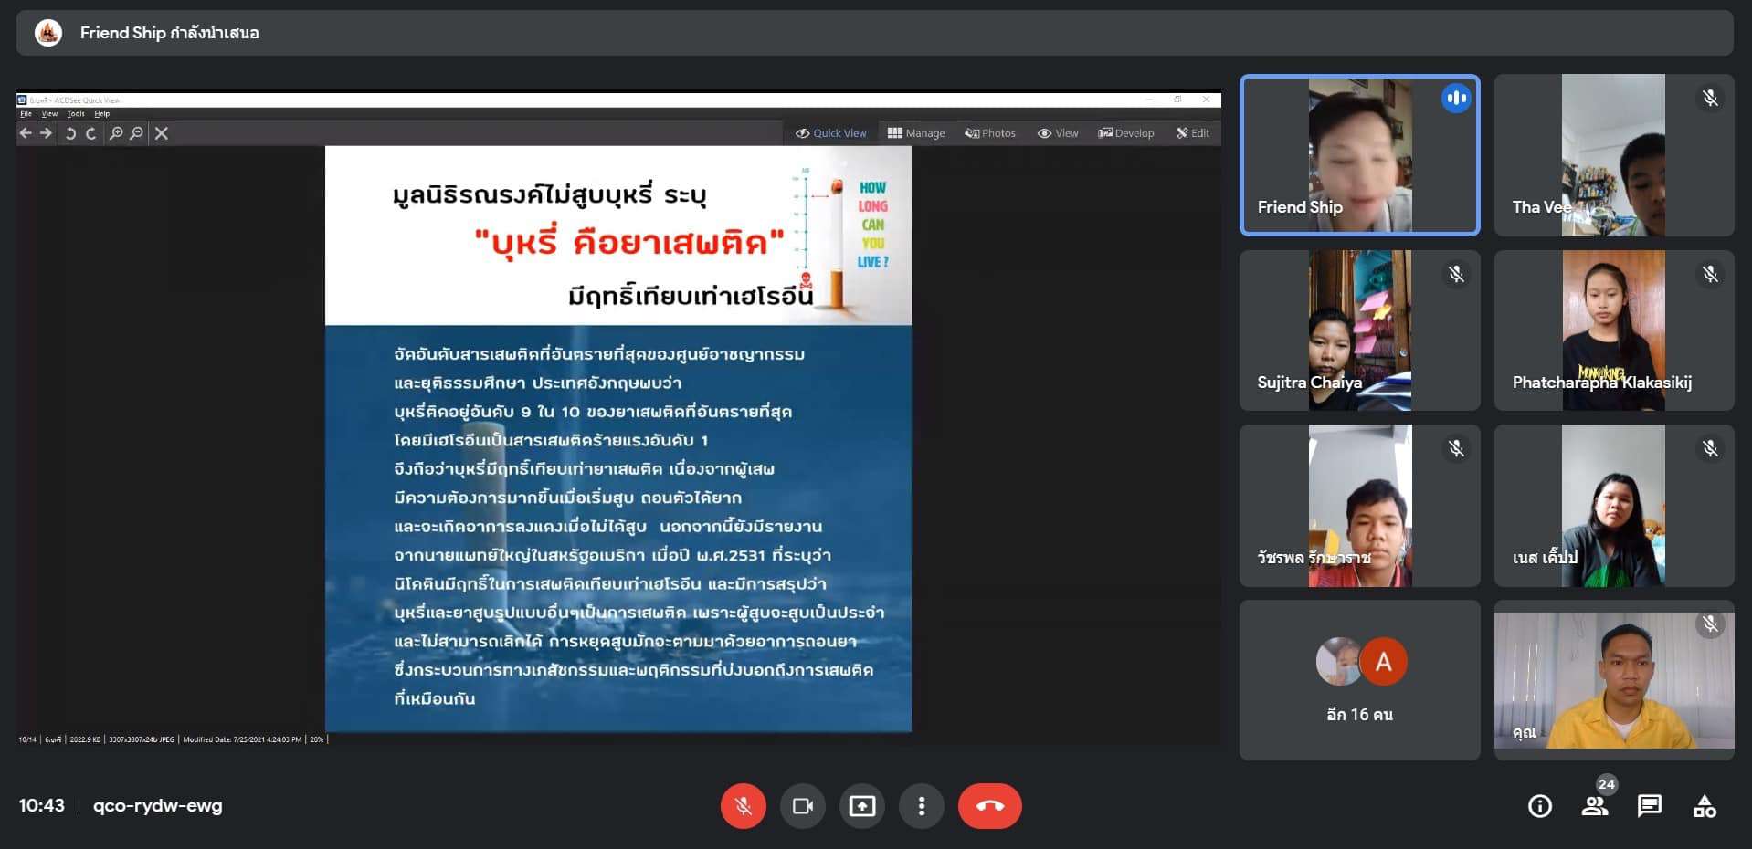Viewport: 1752px width, 849px height.
Task: Hang up with the red leave call button
Action: (x=989, y=806)
